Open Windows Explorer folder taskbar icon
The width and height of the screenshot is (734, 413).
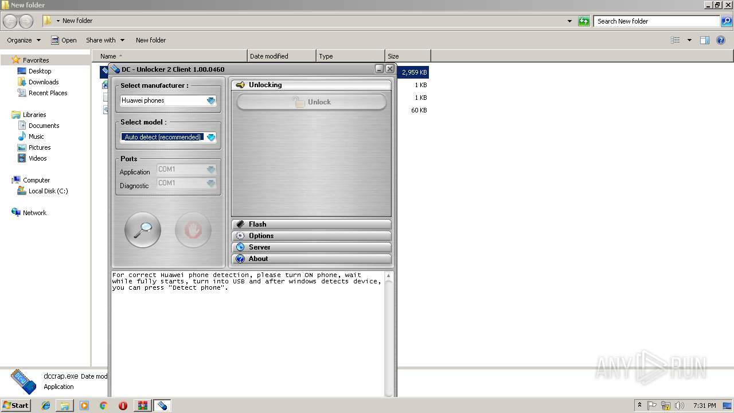(65, 406)
